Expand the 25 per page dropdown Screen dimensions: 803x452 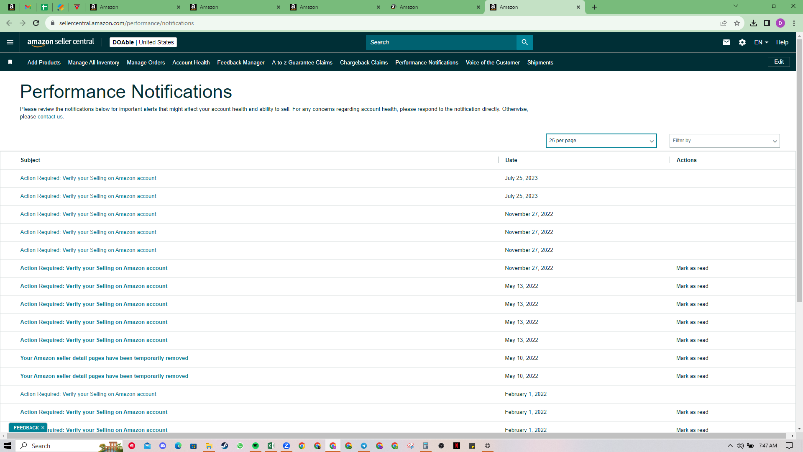[x=601, y=141]
